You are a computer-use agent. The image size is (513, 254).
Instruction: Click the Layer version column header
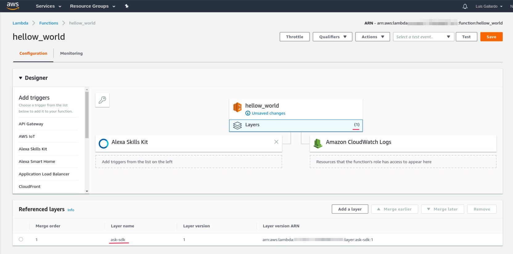tap(196, 226)
